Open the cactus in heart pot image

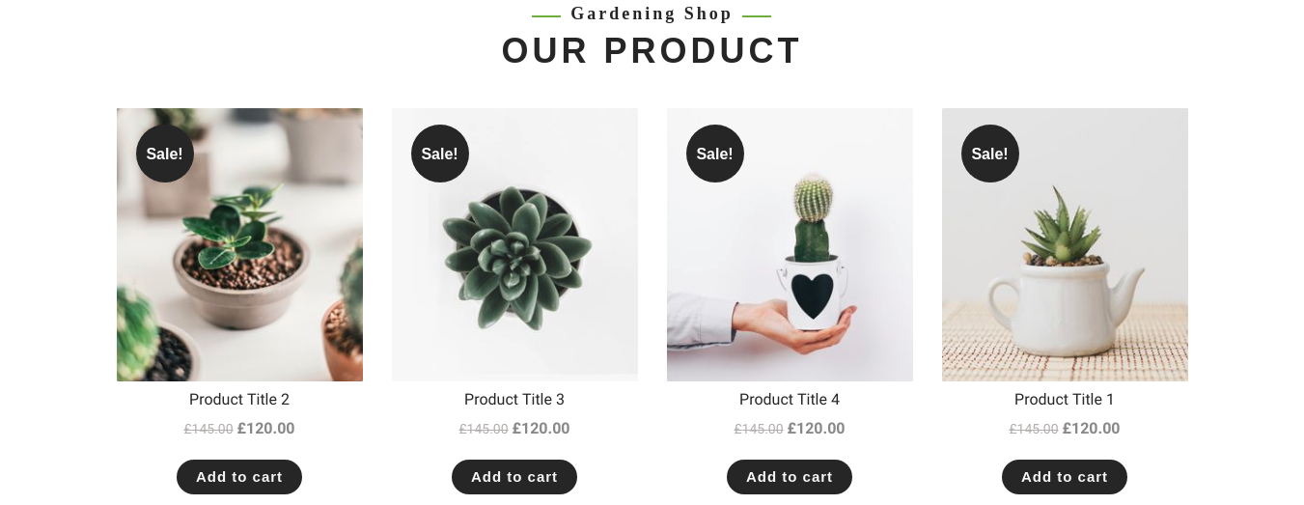coord(790,244)
